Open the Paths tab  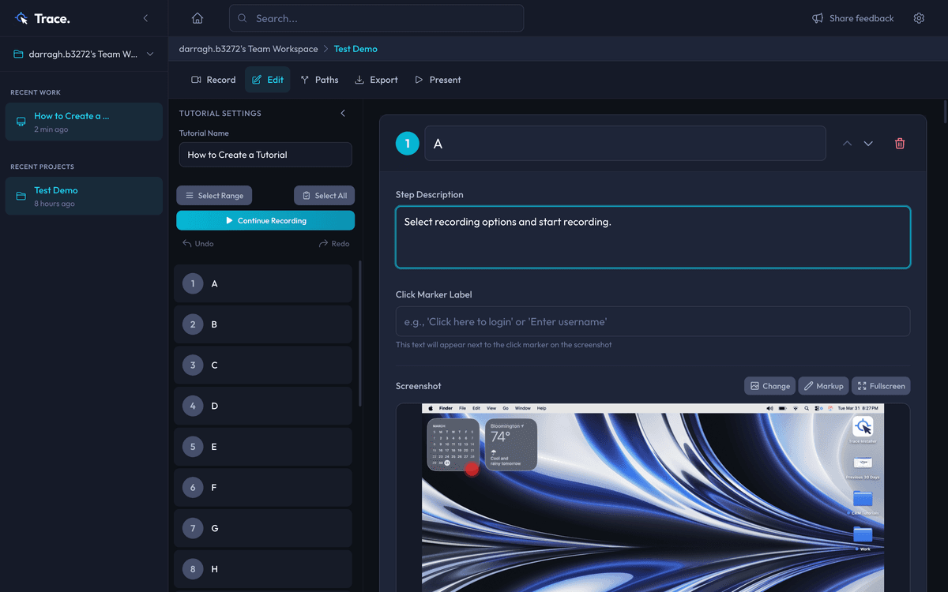[319, 80]
